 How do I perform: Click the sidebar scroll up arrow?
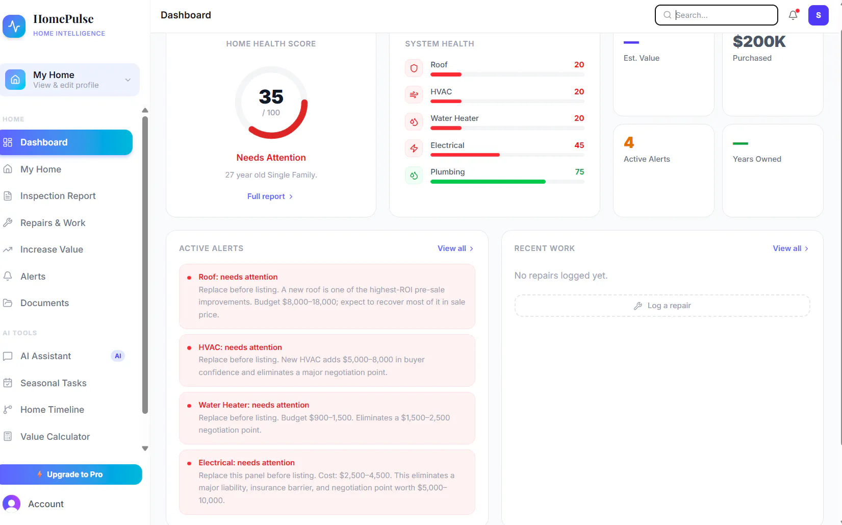tap(145, 110)
